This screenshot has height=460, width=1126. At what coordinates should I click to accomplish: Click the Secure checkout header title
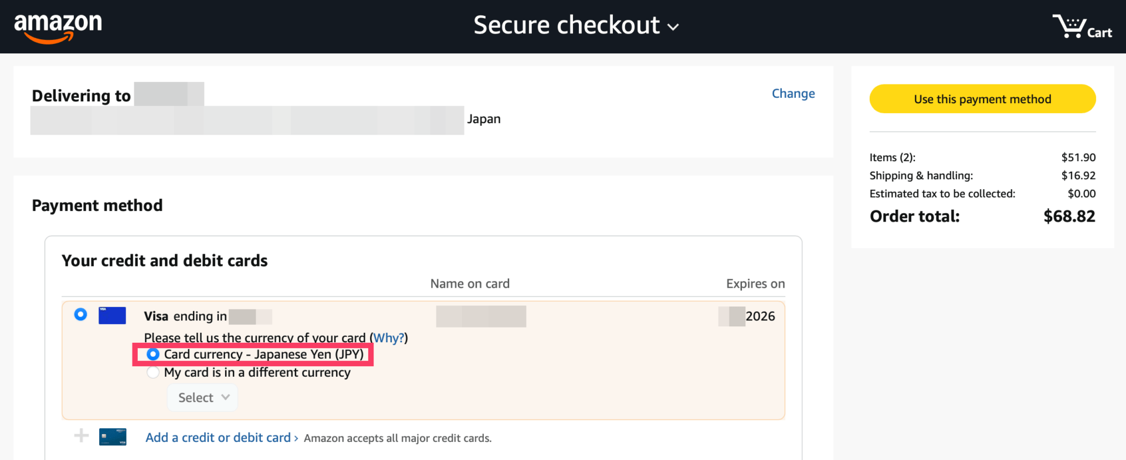point(566,26)
